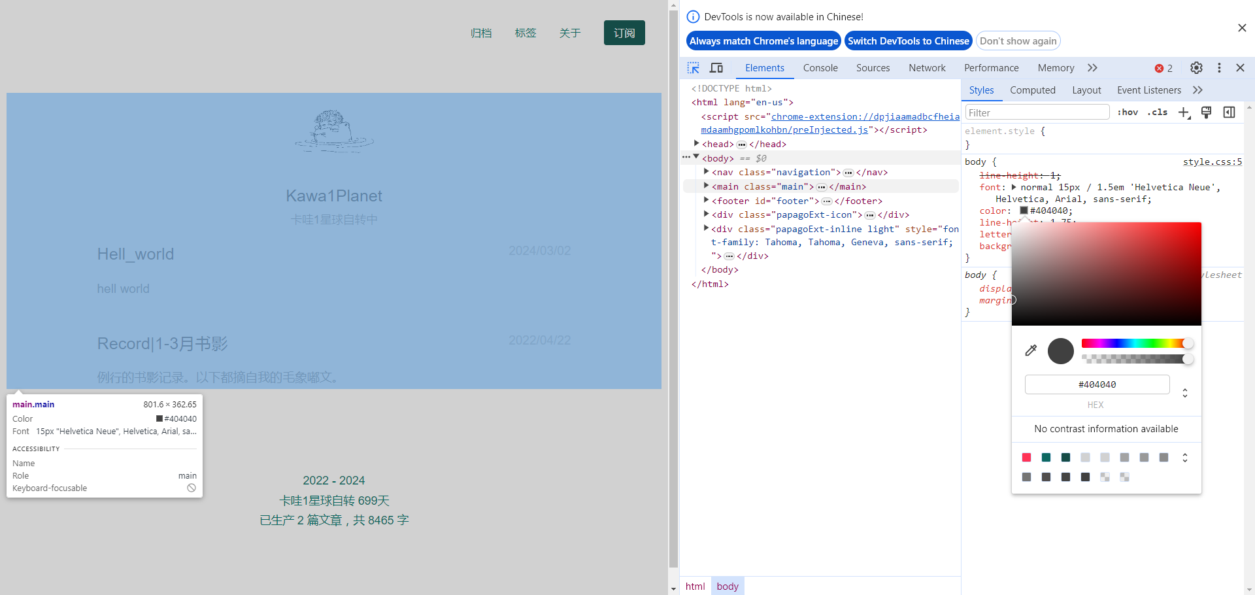Show more style pane tabs after Event Listeners
This screenshot has height=595, width=1255.
coord(1197,90)
